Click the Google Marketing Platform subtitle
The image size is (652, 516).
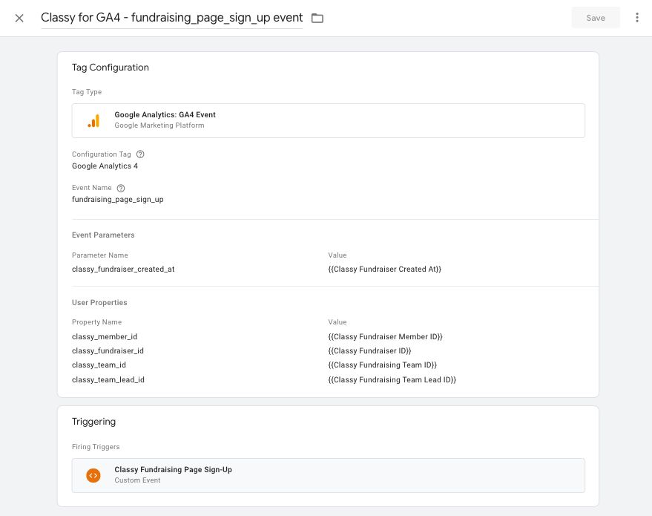159,125
